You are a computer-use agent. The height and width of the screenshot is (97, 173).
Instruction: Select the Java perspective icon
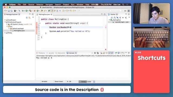click(x=129, y=11)
